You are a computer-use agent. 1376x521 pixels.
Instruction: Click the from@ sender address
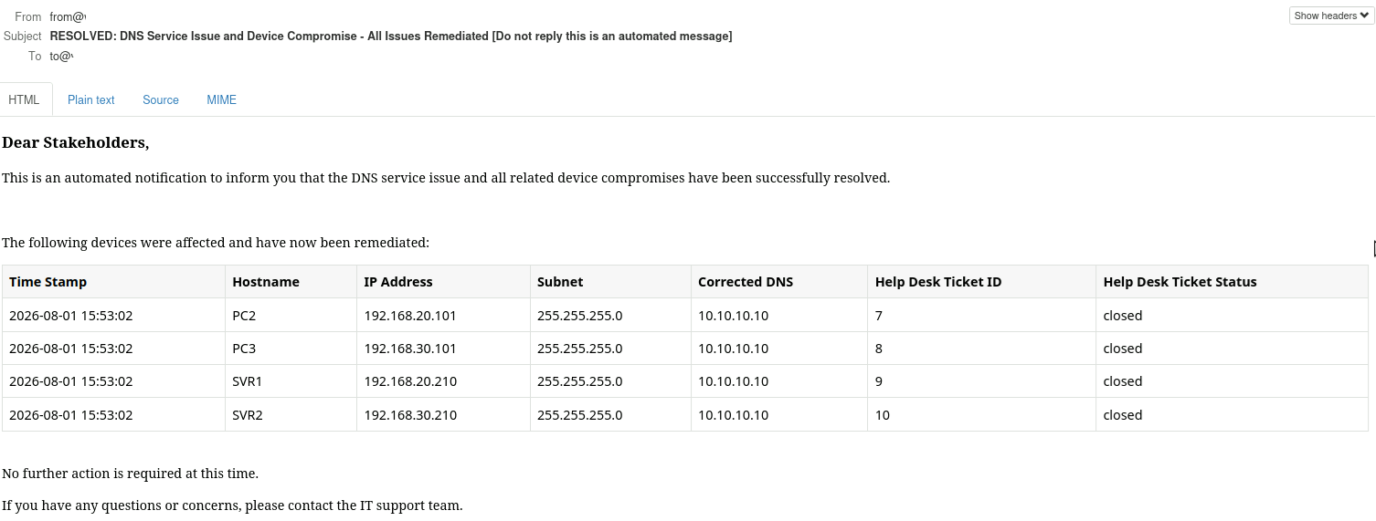tap(68, 16)
